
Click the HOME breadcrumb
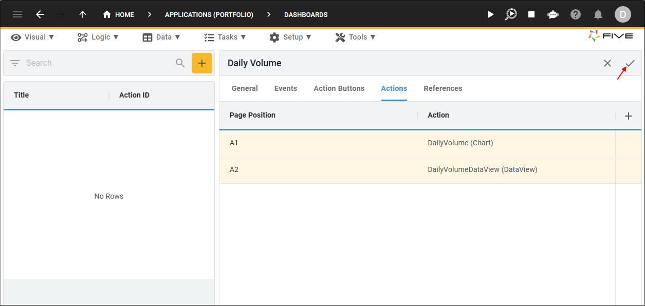(x=119, y=14)
